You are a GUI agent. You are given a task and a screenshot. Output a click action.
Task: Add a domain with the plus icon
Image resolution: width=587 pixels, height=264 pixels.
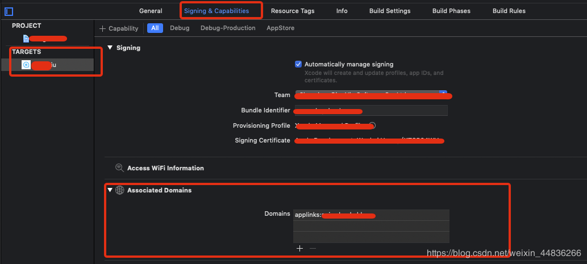pyautogui.click(x=299, y=248)
